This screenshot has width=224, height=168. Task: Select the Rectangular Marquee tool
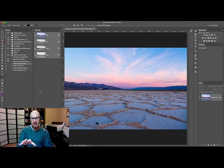(x=2, y=35)
